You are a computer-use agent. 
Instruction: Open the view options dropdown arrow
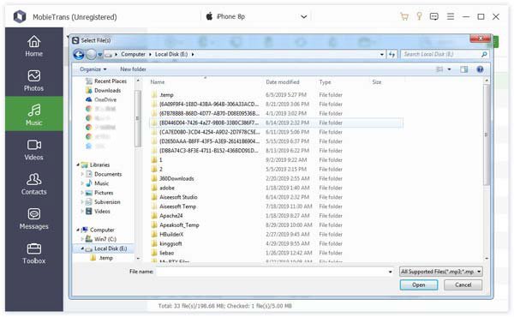pyautogui.click(x=449, y=69)
